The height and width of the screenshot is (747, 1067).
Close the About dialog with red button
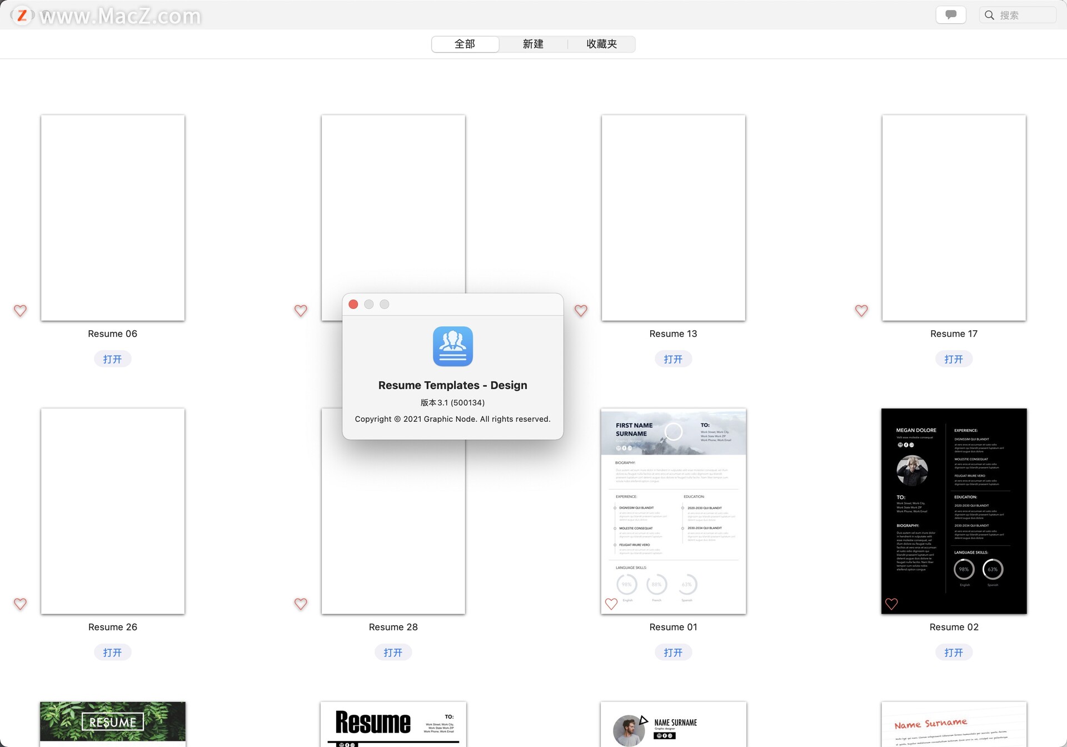353,304
